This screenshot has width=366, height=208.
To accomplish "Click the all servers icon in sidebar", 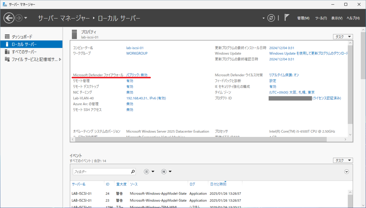I will 7,52.
